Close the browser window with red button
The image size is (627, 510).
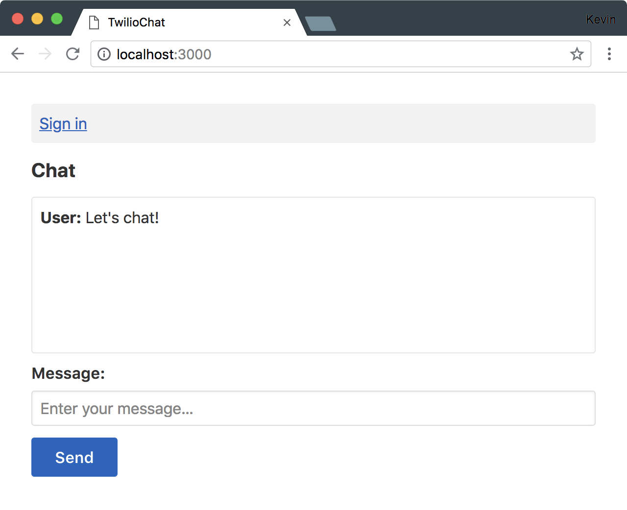[x=18, y=19]
